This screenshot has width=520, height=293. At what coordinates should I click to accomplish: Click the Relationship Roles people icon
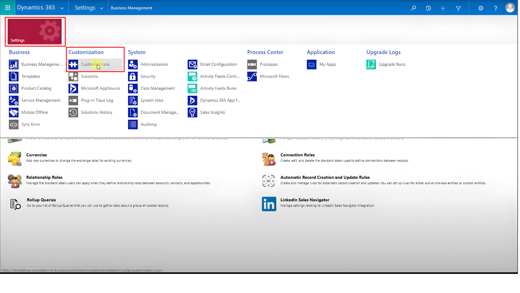(x=15, y=181)
